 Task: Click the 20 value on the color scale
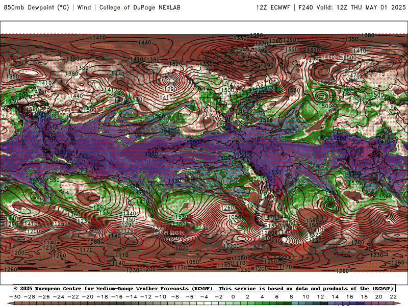click(379, 297)
